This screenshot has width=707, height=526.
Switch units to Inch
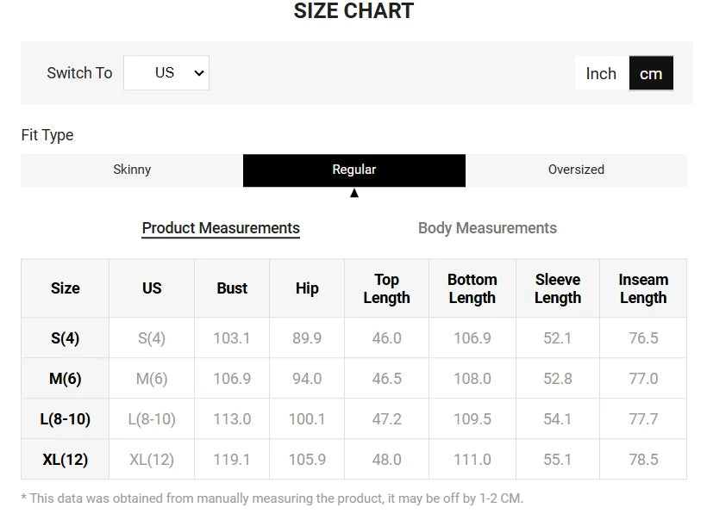(601, 73)
